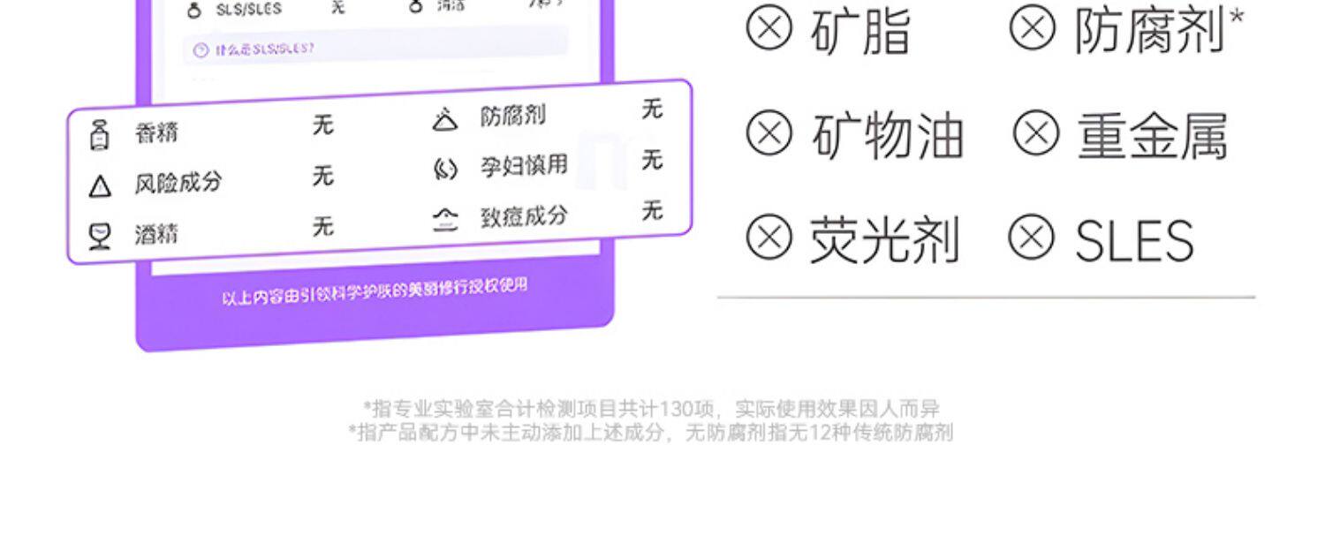This screenshot has height=551, width=1325.
Task: Click the SLS/SLES ingredient row label
Action: point(248,10)
